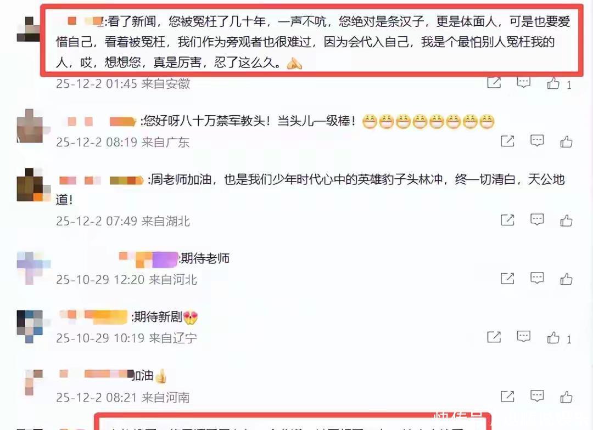The height and width of the screenshot is (430, 593).
Task: Share the 安徽 comment posted at 01:45
Action: tap(494, 82)
